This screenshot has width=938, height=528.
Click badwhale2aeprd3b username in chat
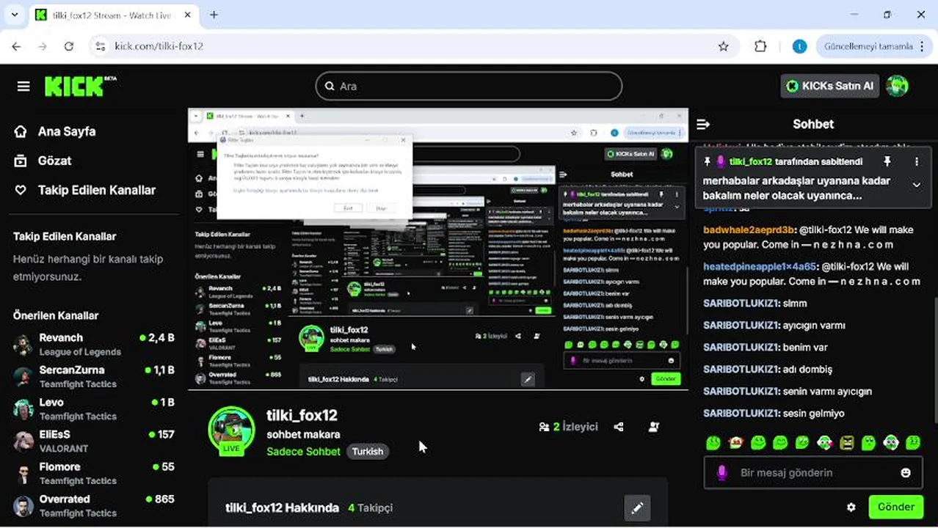(x=749, y=230)
